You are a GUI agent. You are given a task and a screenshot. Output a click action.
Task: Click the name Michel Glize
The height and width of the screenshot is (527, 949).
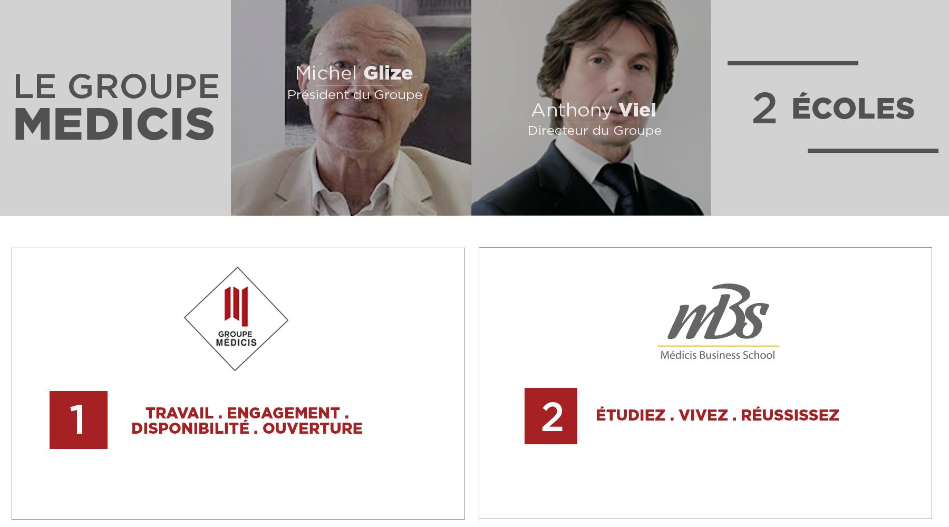354,73
